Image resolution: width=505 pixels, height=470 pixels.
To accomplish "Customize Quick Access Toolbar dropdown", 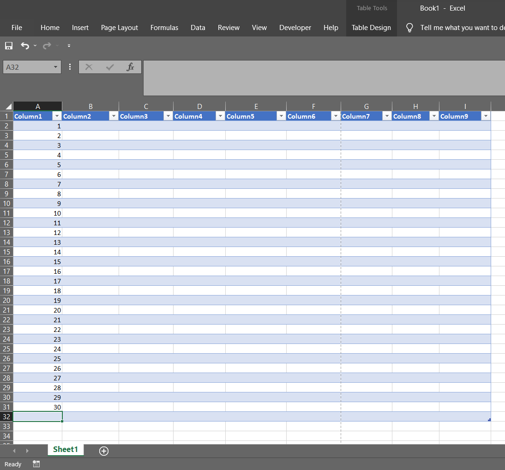I will tap(69, 46).
